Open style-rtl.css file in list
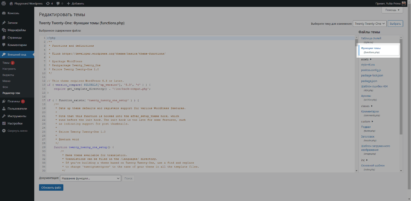411x201 pixels. click(368, 64)
